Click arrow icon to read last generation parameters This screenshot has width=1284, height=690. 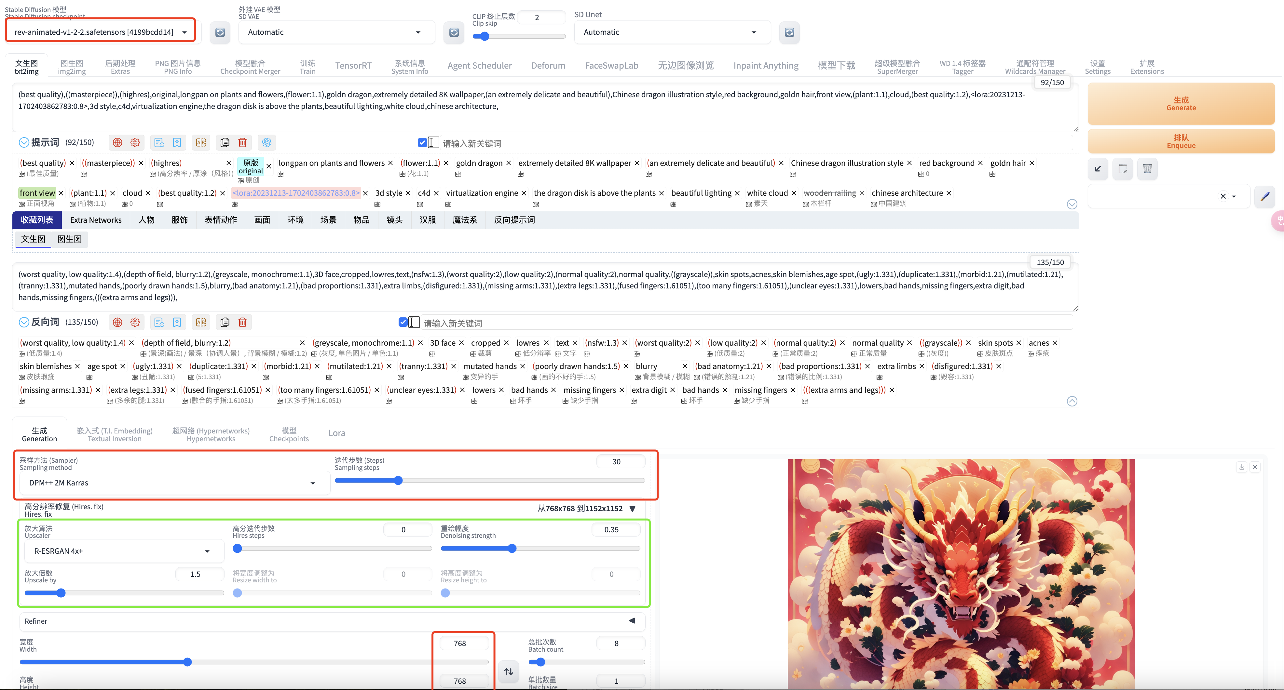click(x=1098, y=169)
